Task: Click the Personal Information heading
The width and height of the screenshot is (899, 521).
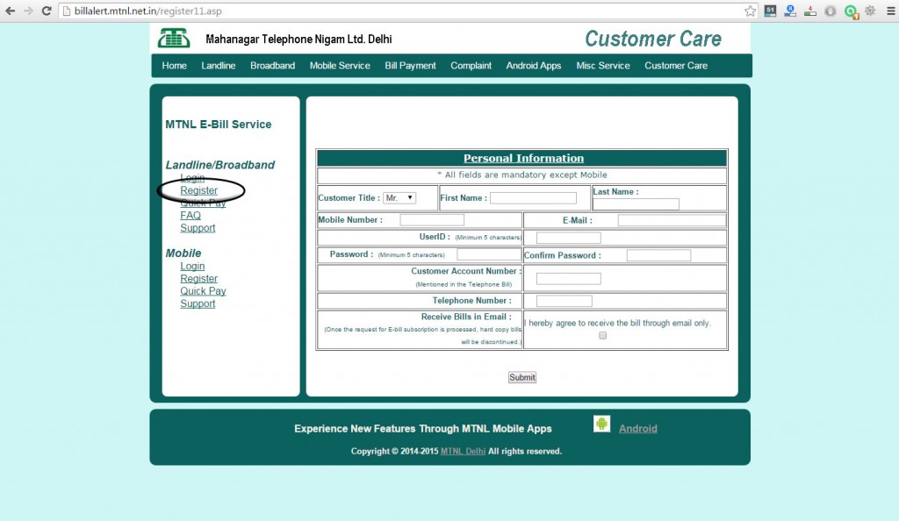Action: (523, 159)
